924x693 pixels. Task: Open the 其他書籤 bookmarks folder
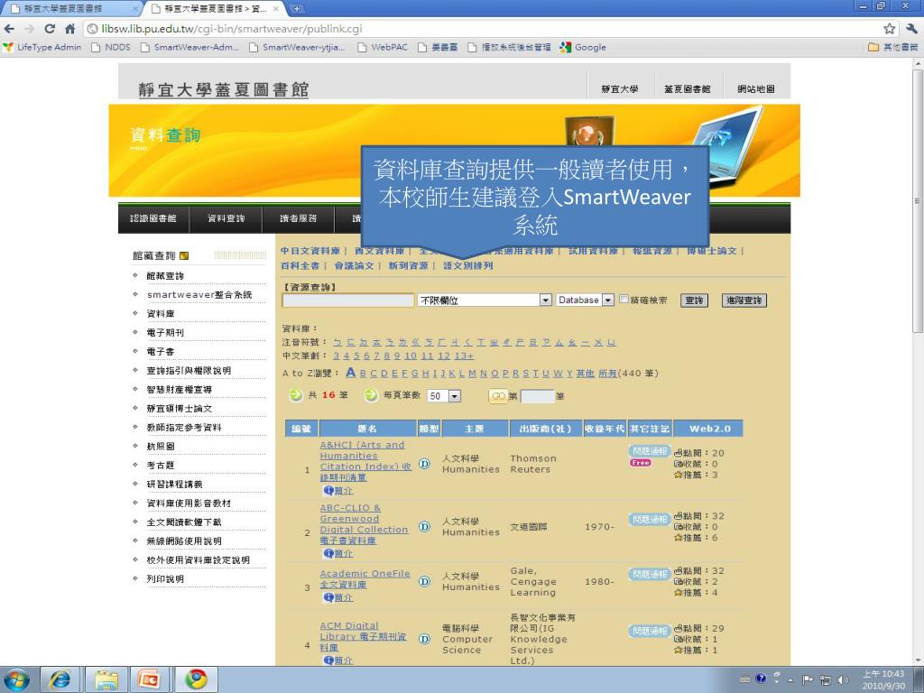892,47
